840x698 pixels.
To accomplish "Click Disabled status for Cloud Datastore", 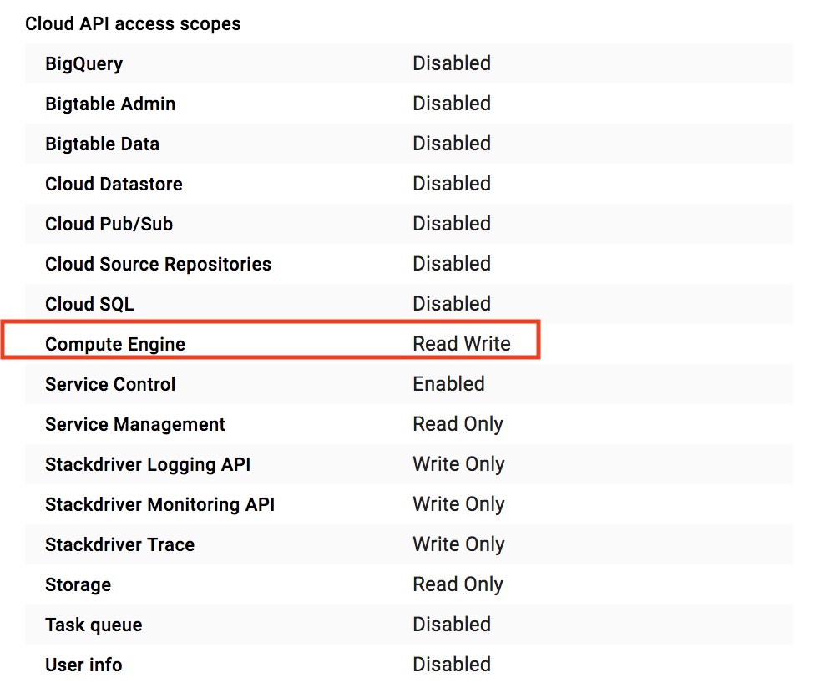I will coord(452,184).
